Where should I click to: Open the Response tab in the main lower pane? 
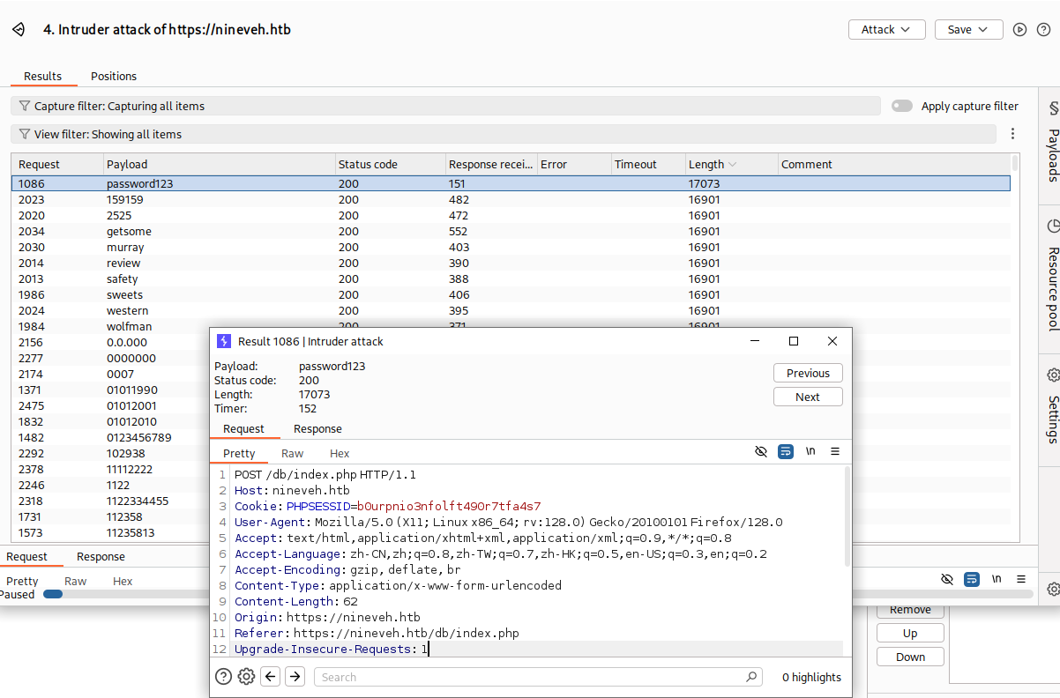[101, 557]
